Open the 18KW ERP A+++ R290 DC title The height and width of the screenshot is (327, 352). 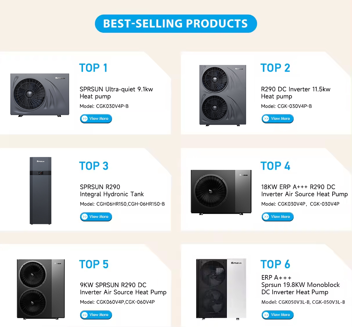304,191
